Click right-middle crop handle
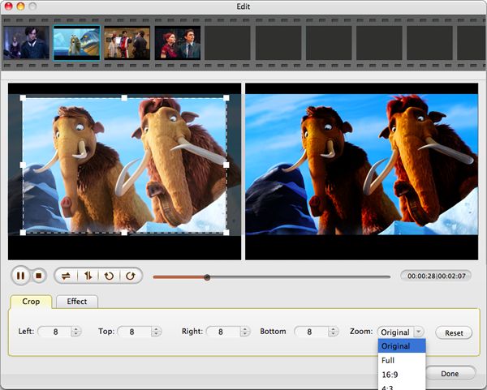Screen dimensions: 487x390 tap(226, 165)
